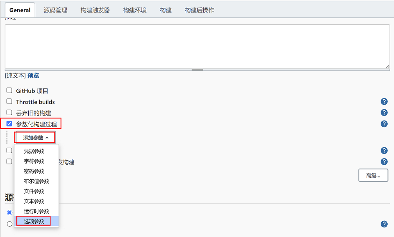The height and width of the screenshot is (237, 394).
Task: Click inside the description text area
Action: (x=197, y=46)
